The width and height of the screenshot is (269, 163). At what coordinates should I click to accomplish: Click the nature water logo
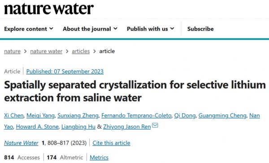[49, 9]
